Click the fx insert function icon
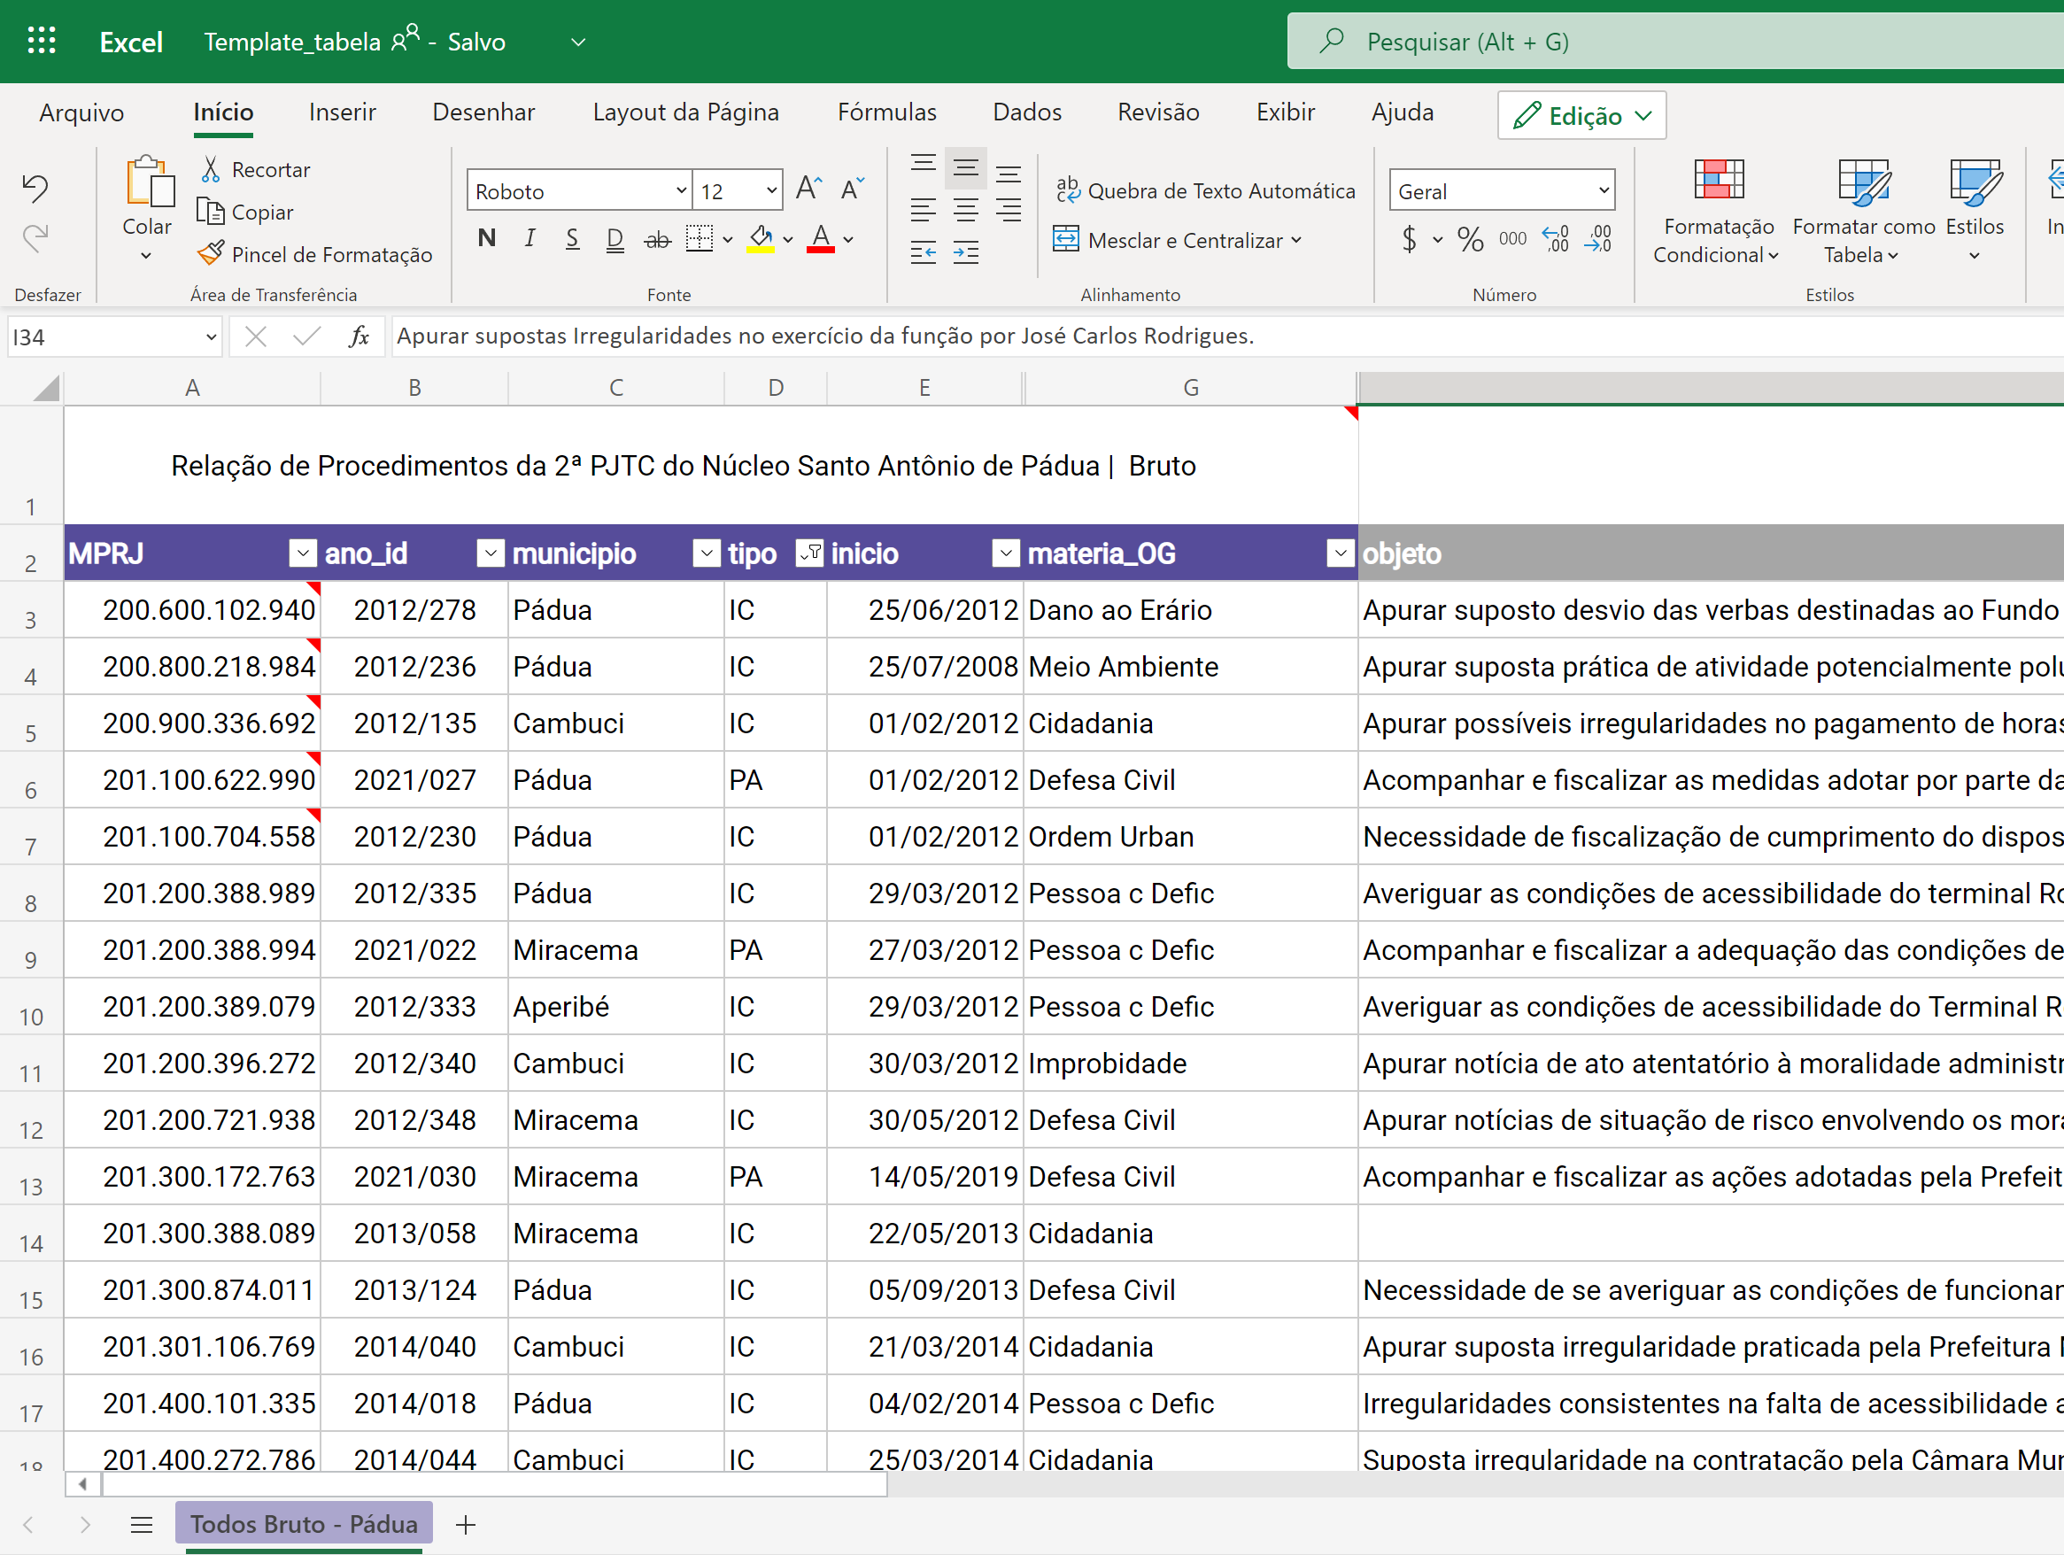Viewport: 2064px width, 1555px height. pyautogui.click(x=359, y=336)
